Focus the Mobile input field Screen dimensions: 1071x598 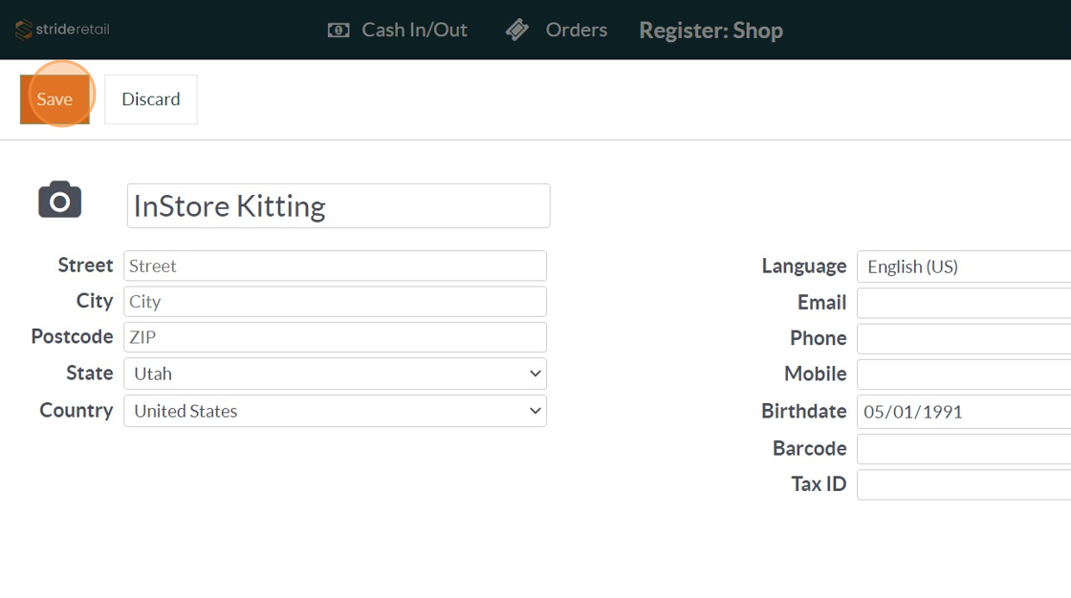click(x=964, y=374)
